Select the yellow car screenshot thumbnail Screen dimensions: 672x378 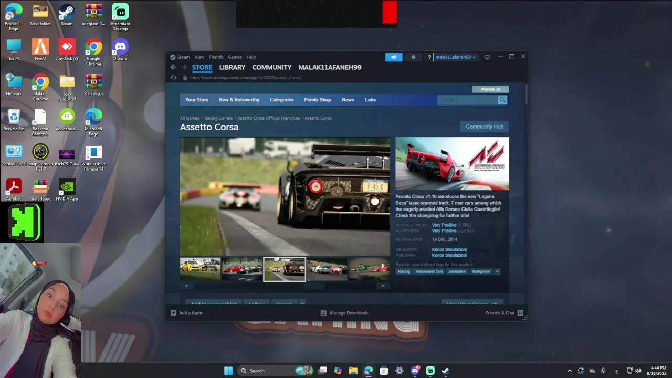pyautogui.click(x=201, y=269)
